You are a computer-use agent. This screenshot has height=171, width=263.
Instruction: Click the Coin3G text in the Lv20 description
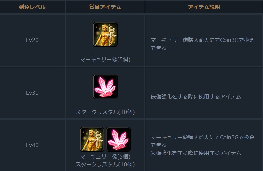coord(229,40)
